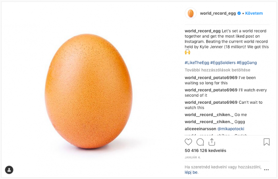Click the JANUÁR 4. post date
Viewport: 278px width, 179px height.
tap(192, 157)
